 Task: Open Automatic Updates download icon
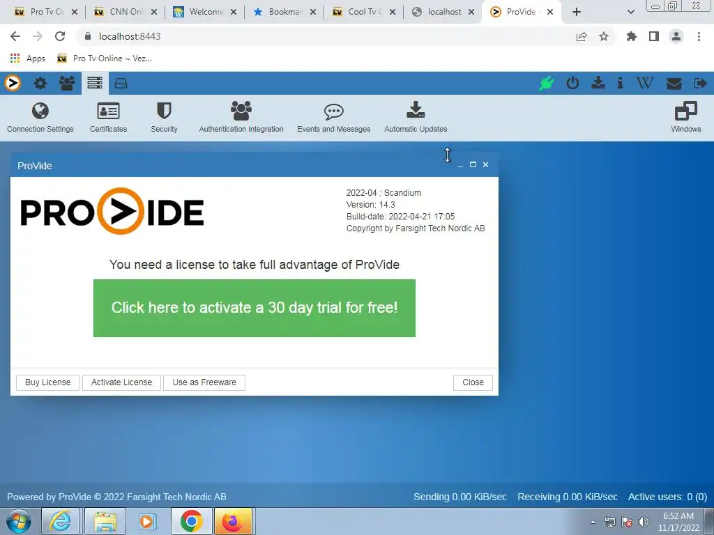click(416, 110)
